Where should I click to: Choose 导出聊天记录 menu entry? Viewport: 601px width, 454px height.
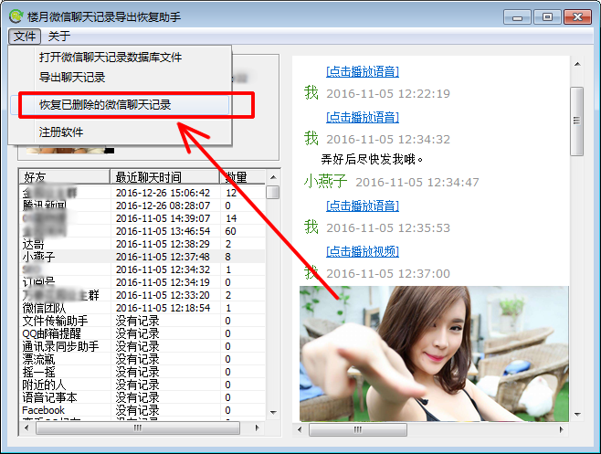pyautogui.click(x=72, y=78)
